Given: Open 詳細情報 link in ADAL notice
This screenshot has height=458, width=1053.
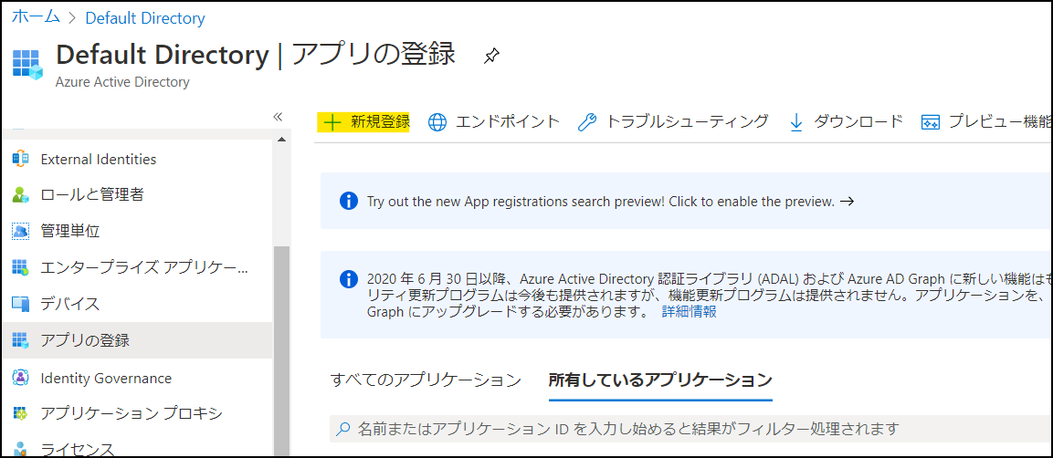Looking at the screenshot, I should pos(689,312).
